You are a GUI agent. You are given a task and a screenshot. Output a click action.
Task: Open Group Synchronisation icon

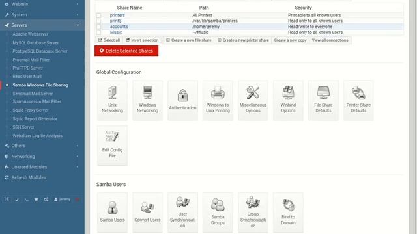tap(253, 213)
